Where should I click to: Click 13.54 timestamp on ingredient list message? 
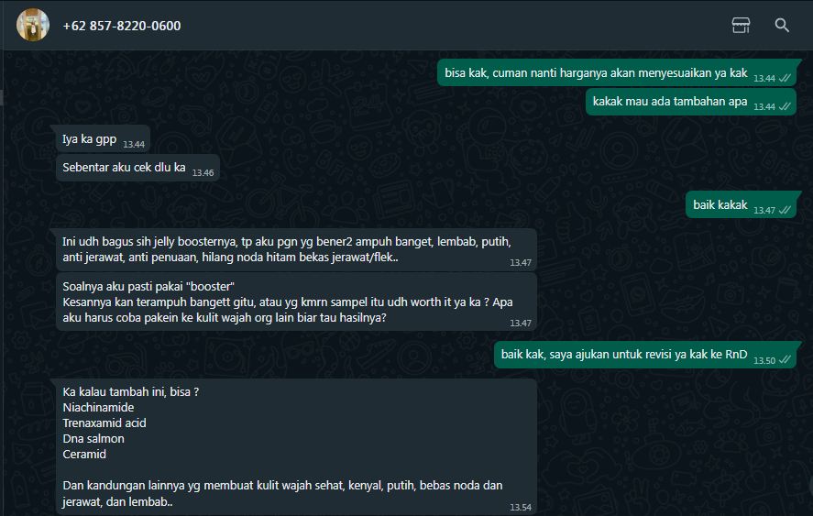(521, 507)
